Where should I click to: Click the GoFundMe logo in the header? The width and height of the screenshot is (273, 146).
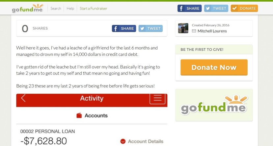28,8
